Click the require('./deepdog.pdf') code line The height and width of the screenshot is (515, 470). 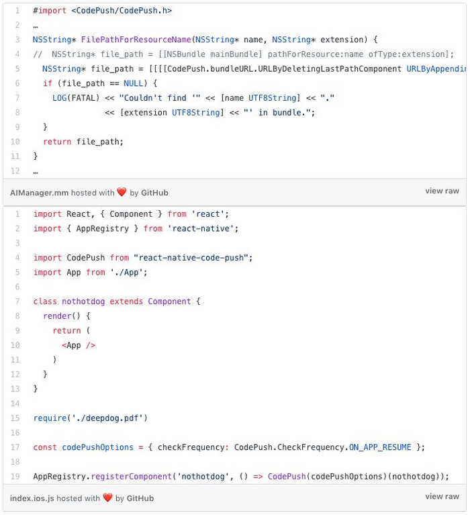[90, 418]
